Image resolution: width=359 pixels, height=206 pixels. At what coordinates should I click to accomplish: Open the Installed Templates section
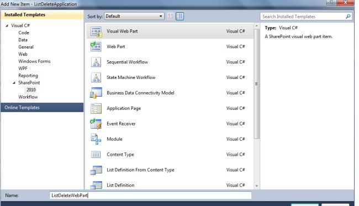42,15
